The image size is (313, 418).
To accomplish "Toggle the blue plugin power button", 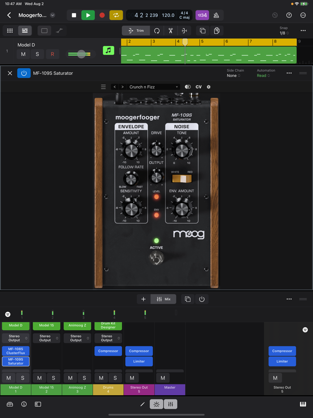I will [x=24, y=73].
